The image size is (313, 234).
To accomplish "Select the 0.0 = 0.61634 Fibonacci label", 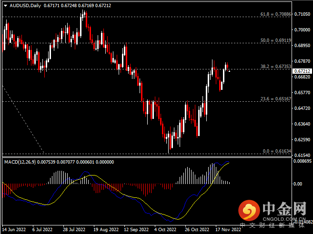I will coord(277,151).
